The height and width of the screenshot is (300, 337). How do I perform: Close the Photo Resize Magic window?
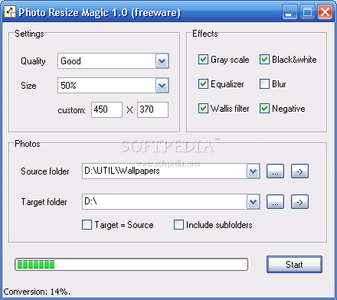click(x=325, y=12)
